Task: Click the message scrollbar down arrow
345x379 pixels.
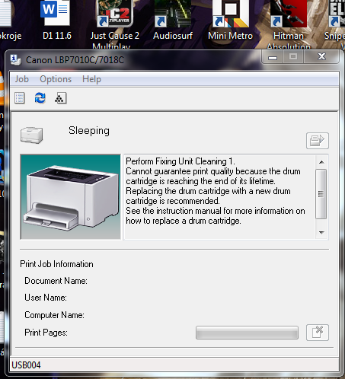Action: point(321,232)
